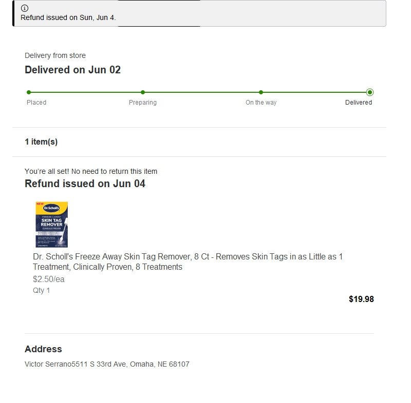Click the Preparing status label
The image size is (411, 403).
[x=143, y=102]
